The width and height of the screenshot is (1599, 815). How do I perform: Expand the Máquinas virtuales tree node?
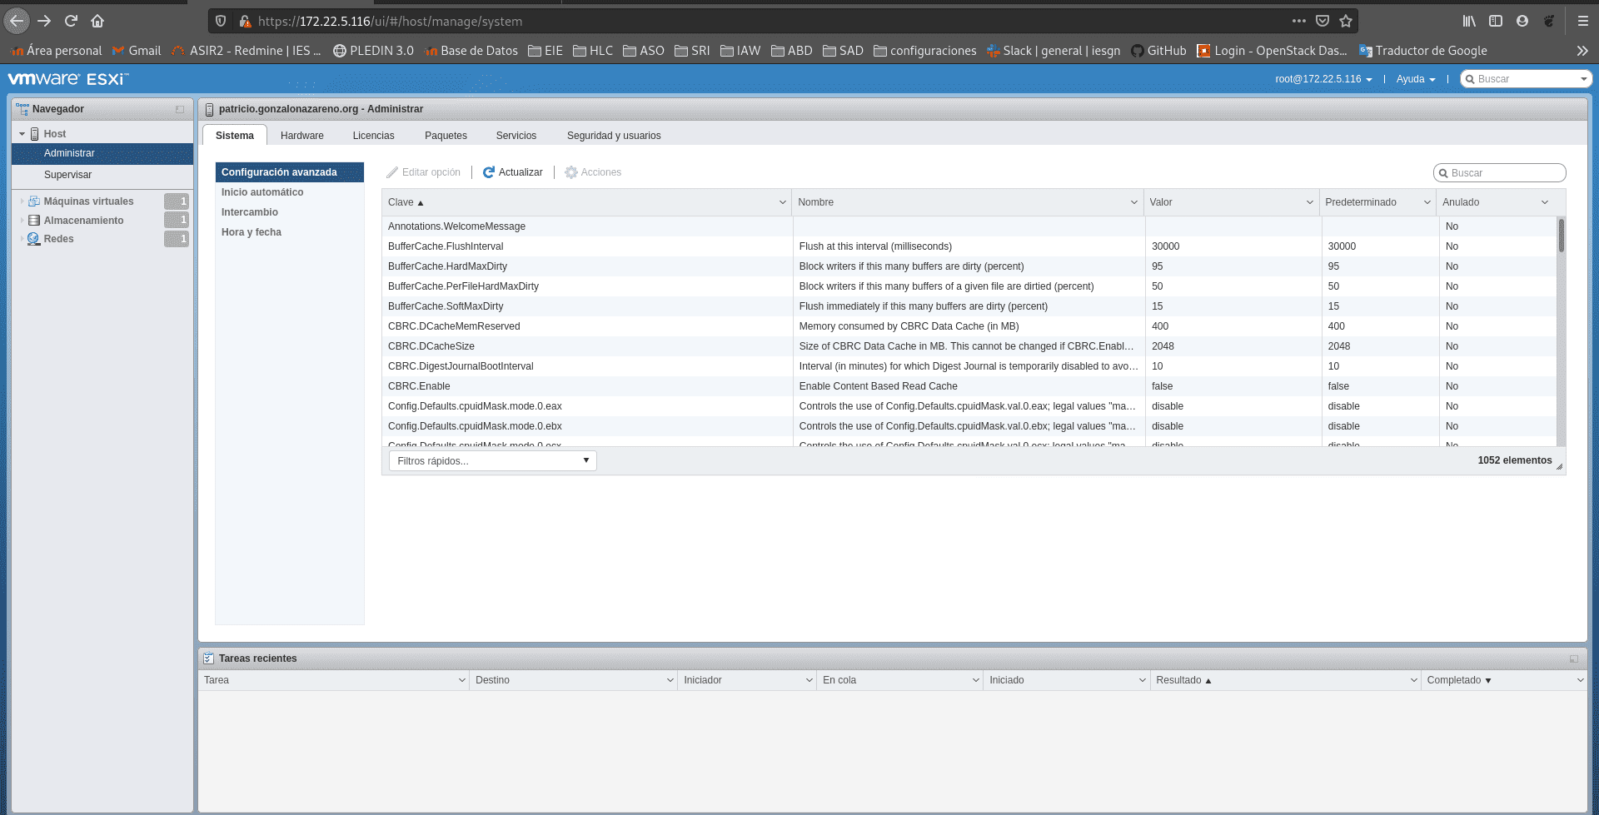(x=22, y=201)
